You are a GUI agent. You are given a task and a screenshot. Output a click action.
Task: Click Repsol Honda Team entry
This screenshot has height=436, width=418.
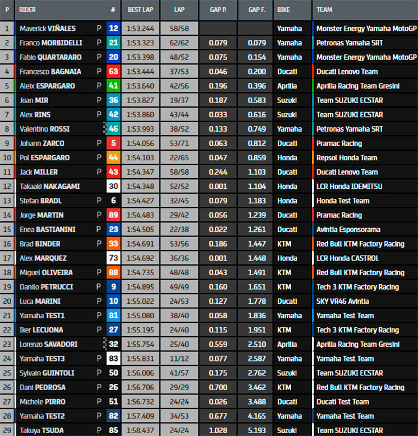coord(347,157)
